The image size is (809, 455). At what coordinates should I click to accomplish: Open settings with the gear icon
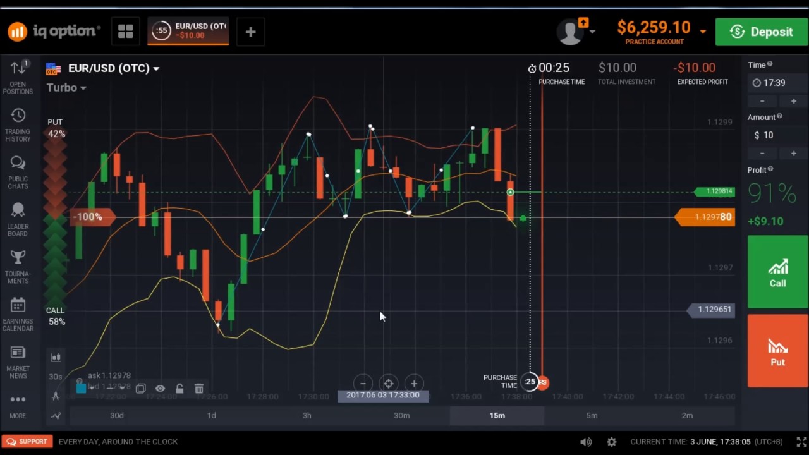(x=611, y=442)
